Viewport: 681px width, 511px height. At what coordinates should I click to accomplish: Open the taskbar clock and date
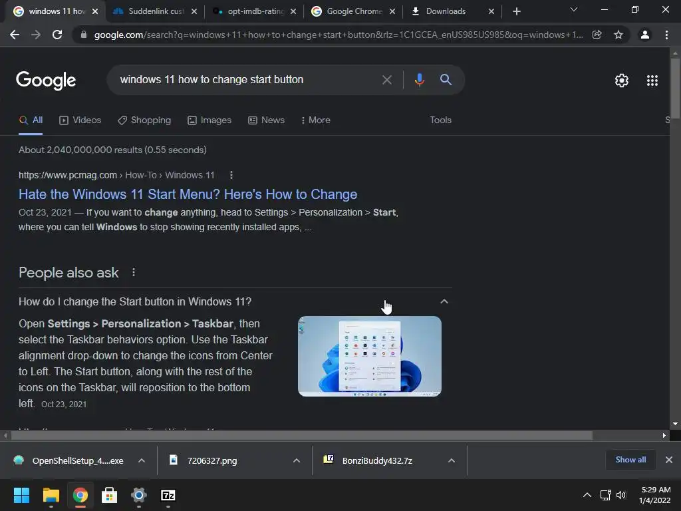(x=655, y=495)
